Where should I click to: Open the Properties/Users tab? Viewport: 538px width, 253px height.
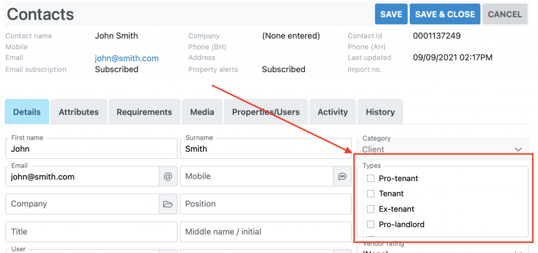[x=266, y=112]
